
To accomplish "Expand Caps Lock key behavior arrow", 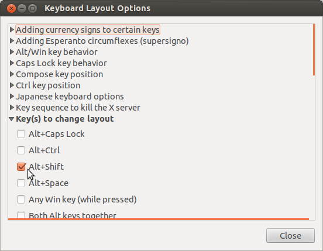I will 12,63.
